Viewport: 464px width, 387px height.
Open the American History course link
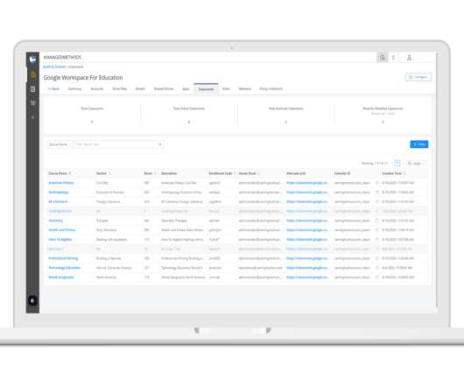pyautogui.click(x=61, y=183)
